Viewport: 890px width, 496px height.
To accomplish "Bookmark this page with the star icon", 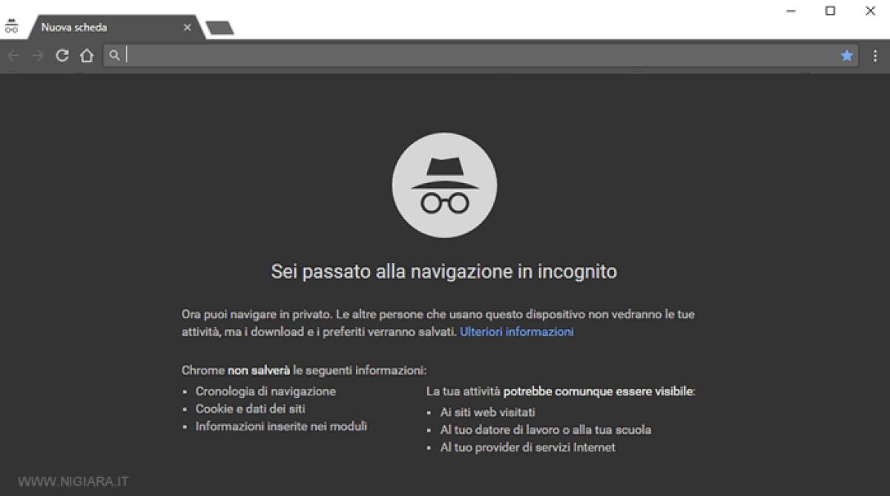I will pos(846,56).
